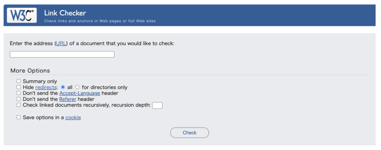The width and height of the screenshot is (381, 150).
Task: Tick the Save options in a cookie checkbox
Action: click(x=19, y=117)
